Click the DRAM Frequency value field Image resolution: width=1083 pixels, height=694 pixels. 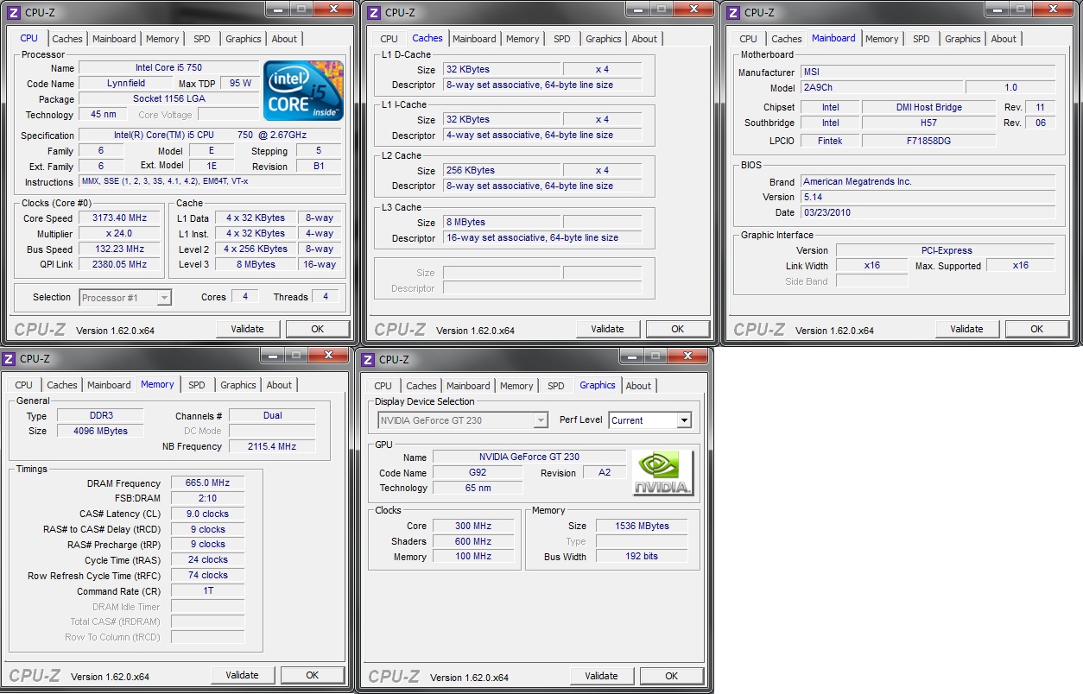(x=207, y=483)
